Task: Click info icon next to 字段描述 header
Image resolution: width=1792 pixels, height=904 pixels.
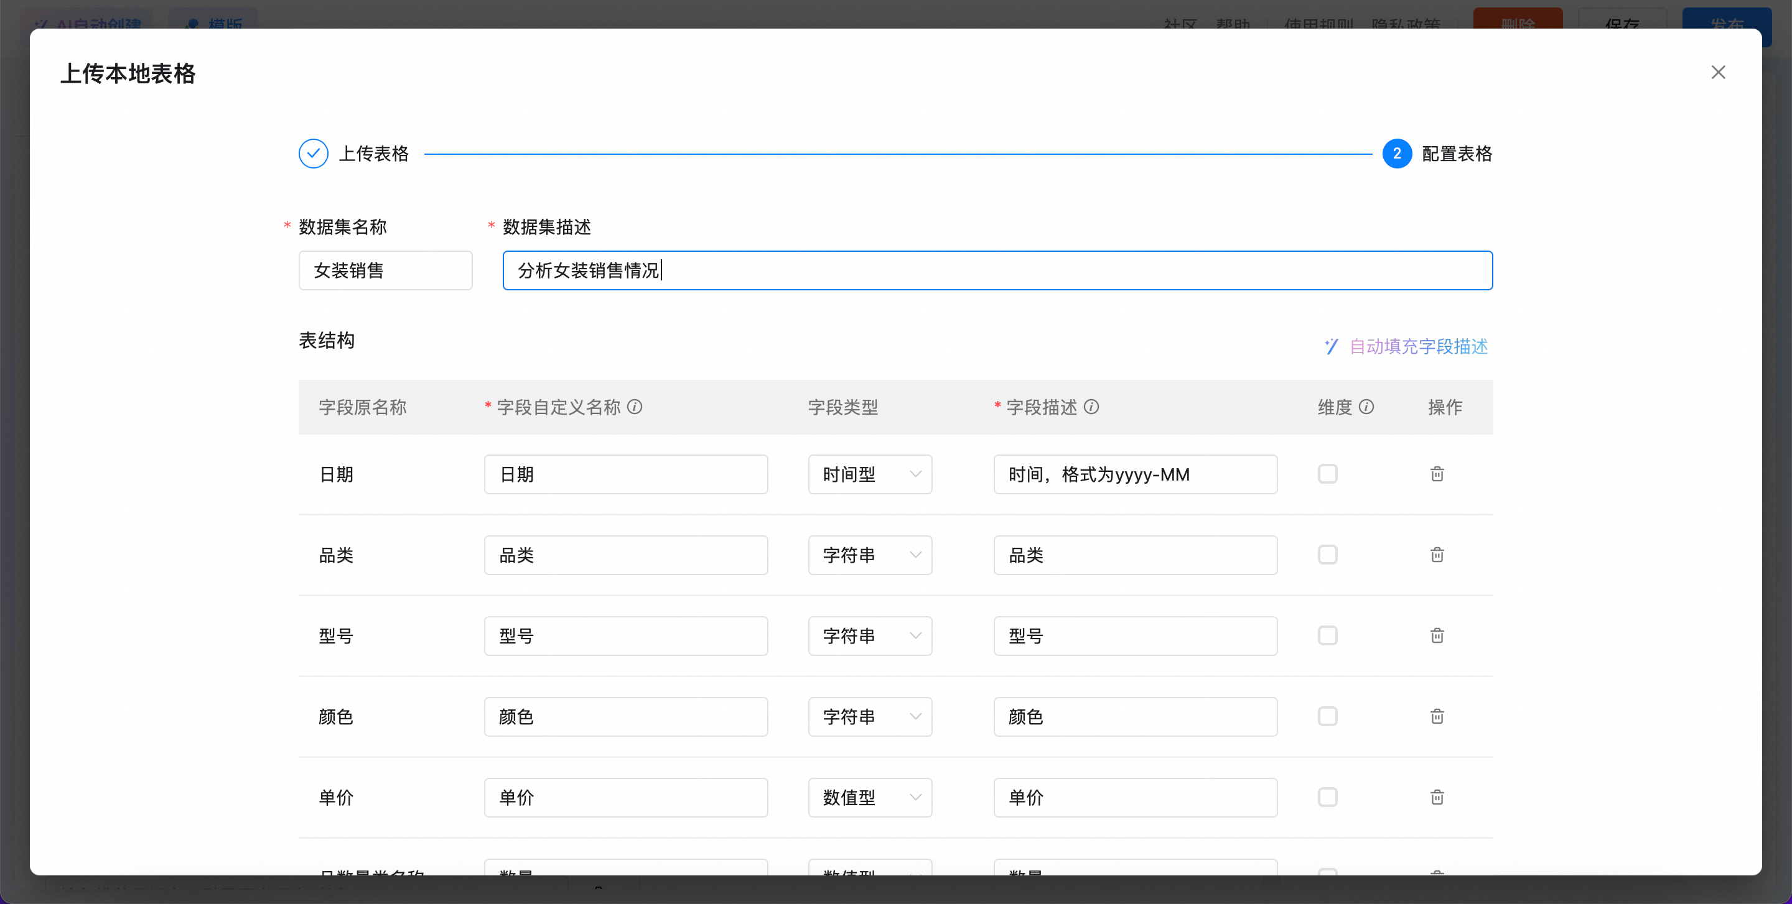Action: tap(1091, 407)
